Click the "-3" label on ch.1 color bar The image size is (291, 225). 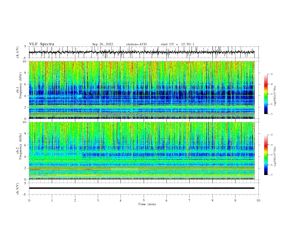pos(271,74)
